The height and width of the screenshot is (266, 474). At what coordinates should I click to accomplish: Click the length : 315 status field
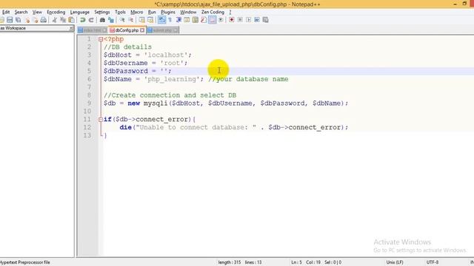tap(230, 262)
